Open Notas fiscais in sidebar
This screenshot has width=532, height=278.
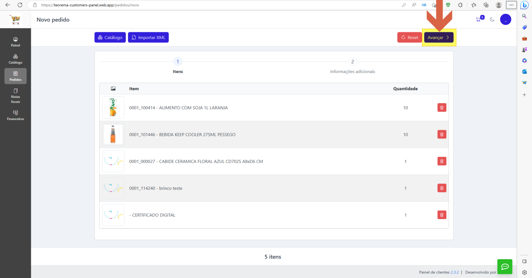(x=15, y=96)
